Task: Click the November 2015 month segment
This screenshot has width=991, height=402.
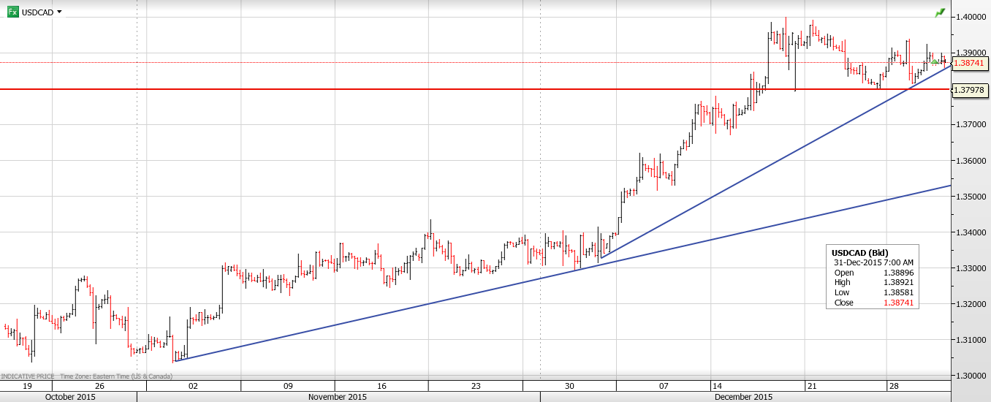Action: tap(338, 396)
